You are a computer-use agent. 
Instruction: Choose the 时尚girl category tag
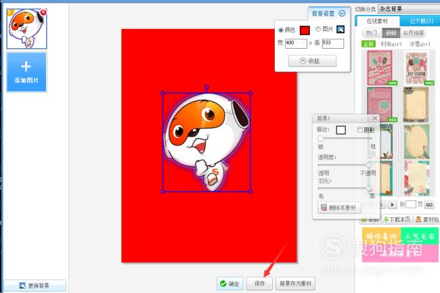[391, 44]
